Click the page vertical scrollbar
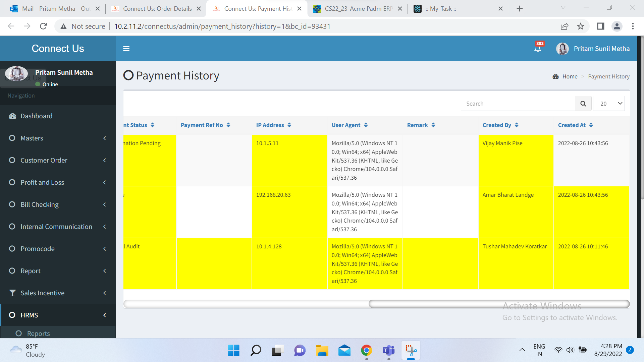 click(642, 117)
